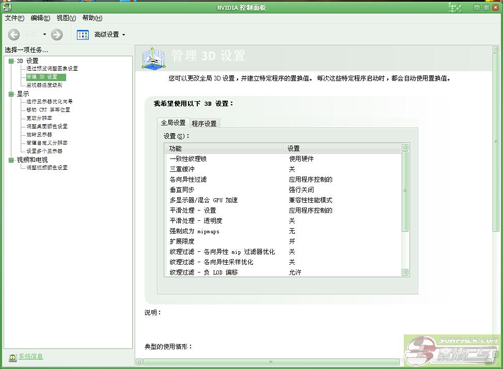The image size is (503, 369).
Task: Click the 高级设置 grid view icon
Action: (83, 35)
